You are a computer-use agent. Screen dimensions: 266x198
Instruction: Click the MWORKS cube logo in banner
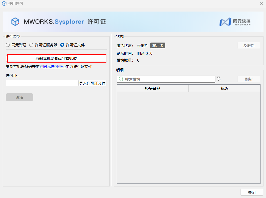tap(15, 22)
